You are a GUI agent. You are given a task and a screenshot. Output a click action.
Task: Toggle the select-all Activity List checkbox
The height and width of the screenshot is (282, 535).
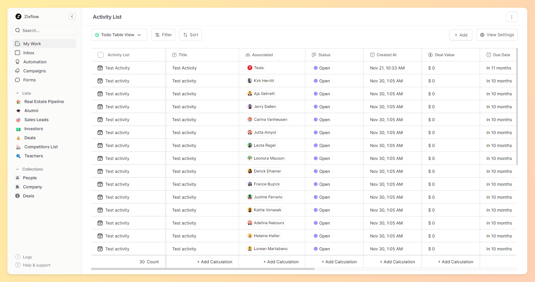[101, 55]
